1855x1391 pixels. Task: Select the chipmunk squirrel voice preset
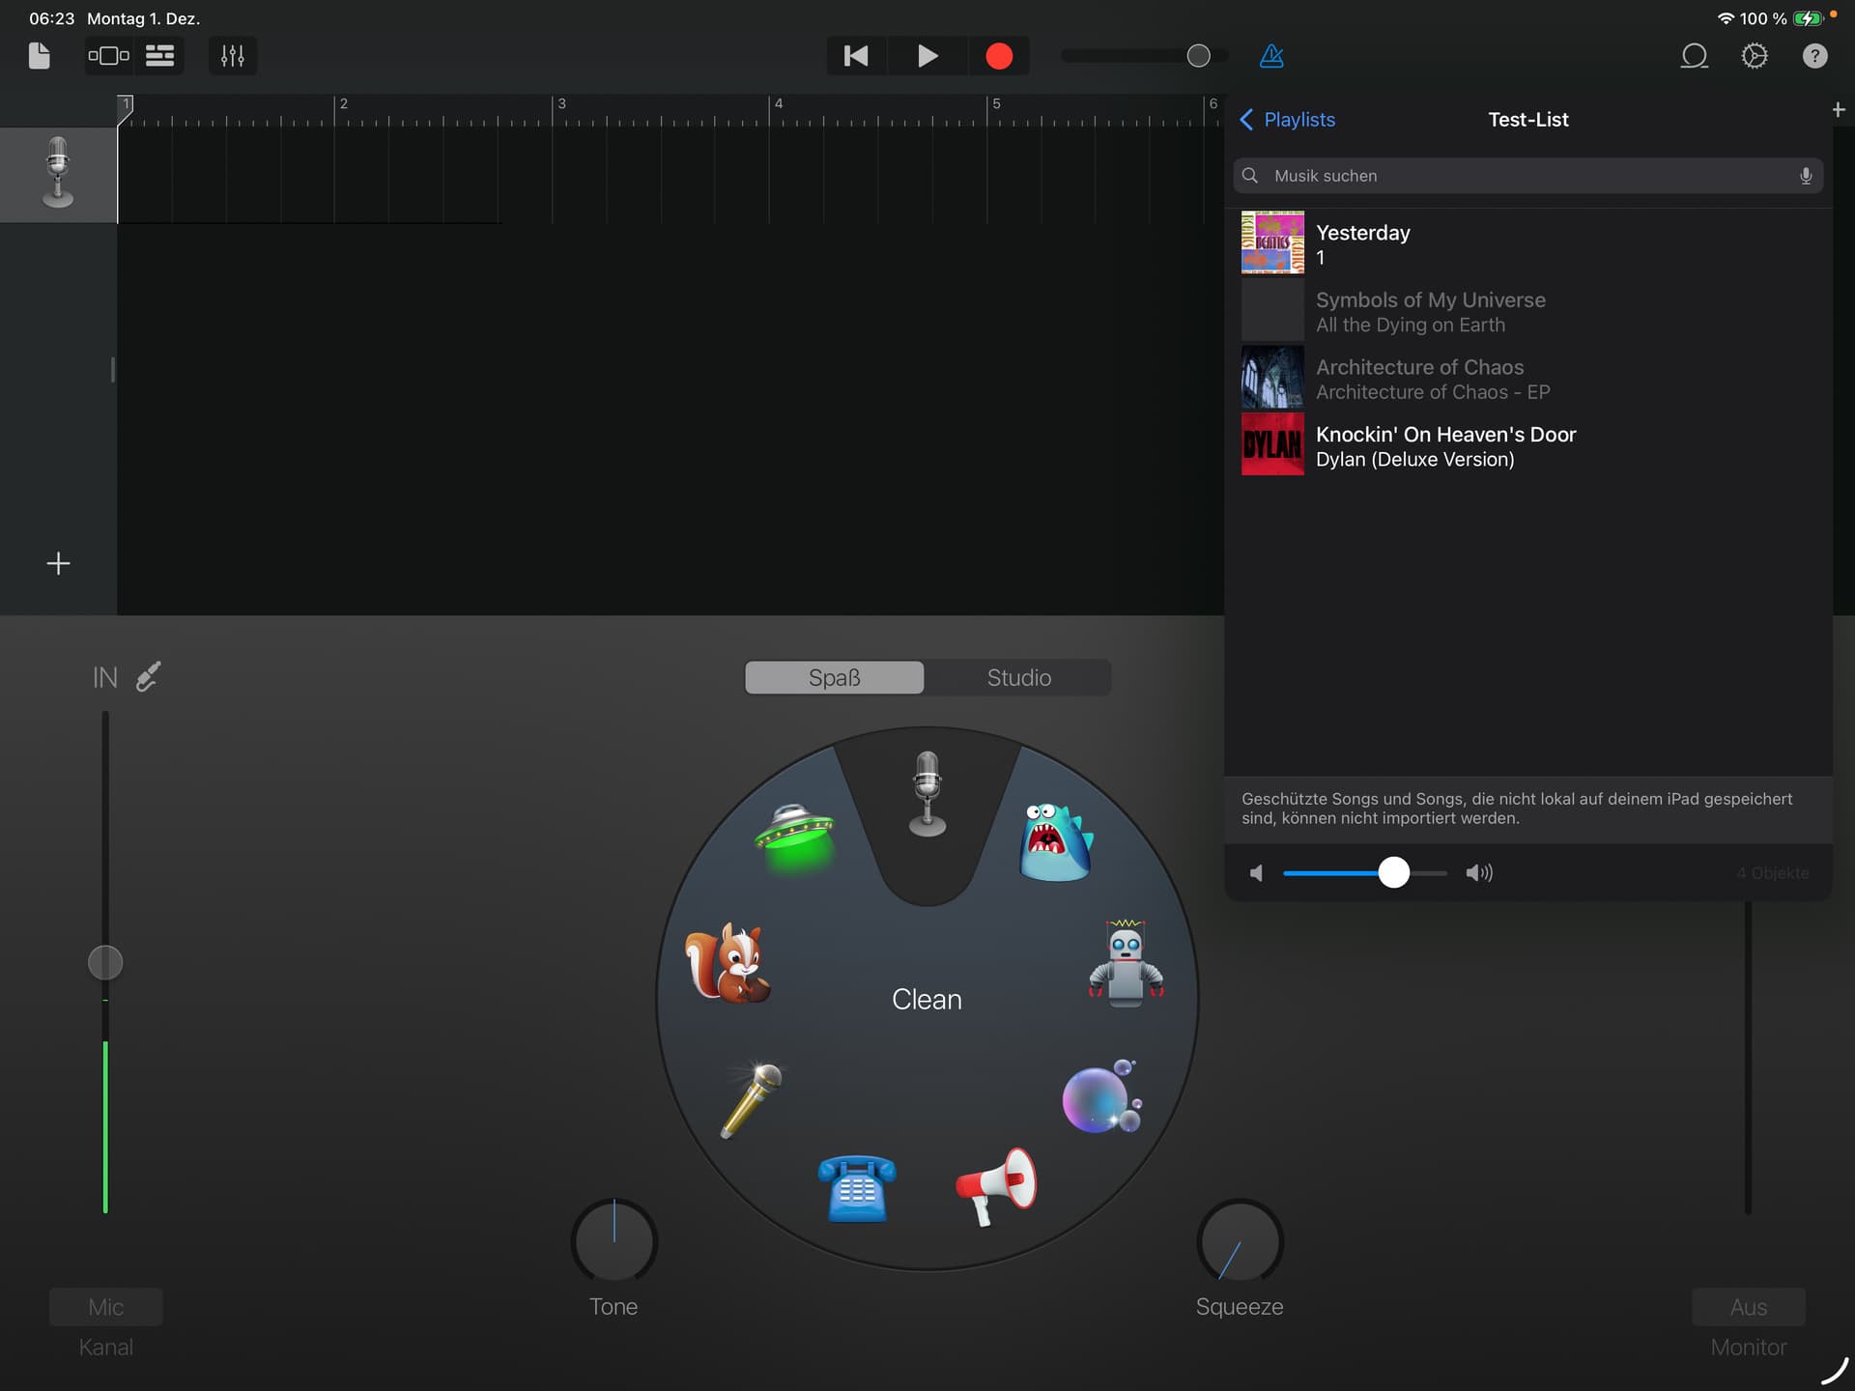pyautogui.click(x=728, y=964)
